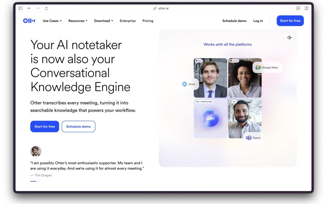Screen dimensions: 327x204
Task: Click John's video tile
Action: tap(245, 119)
